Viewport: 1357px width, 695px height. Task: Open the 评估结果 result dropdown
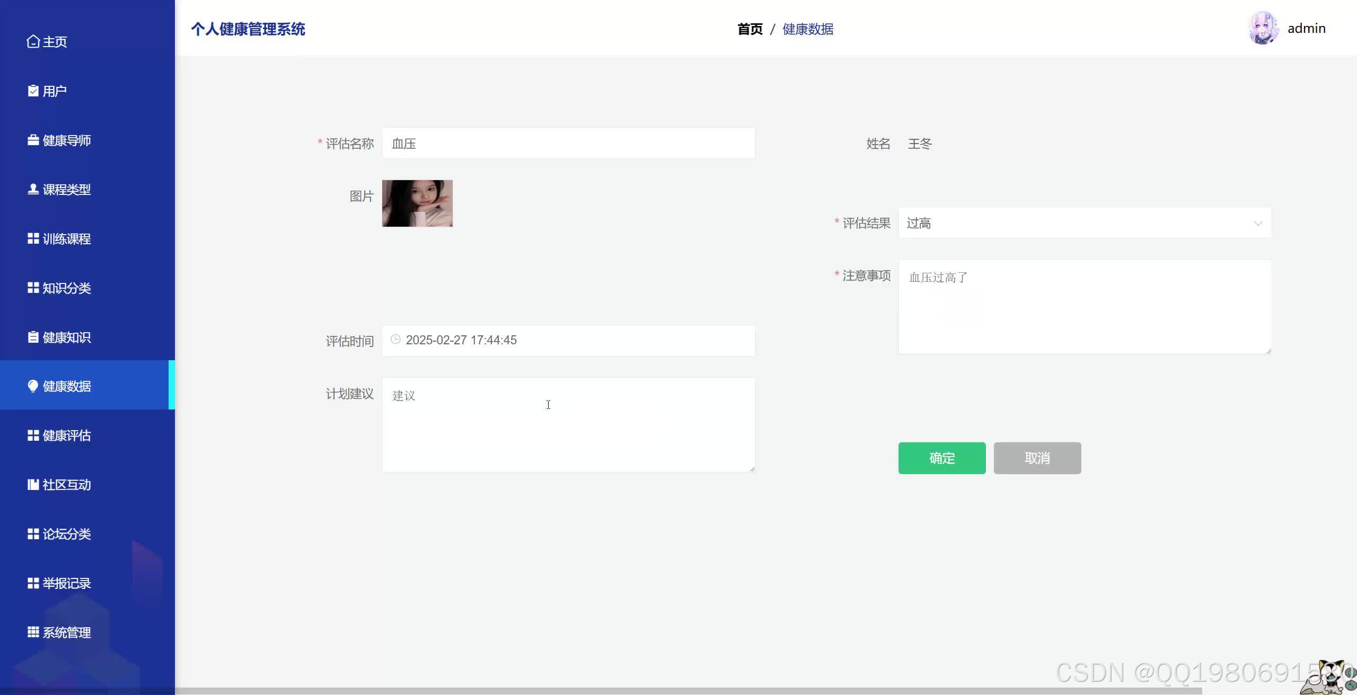pos(1084,222)
